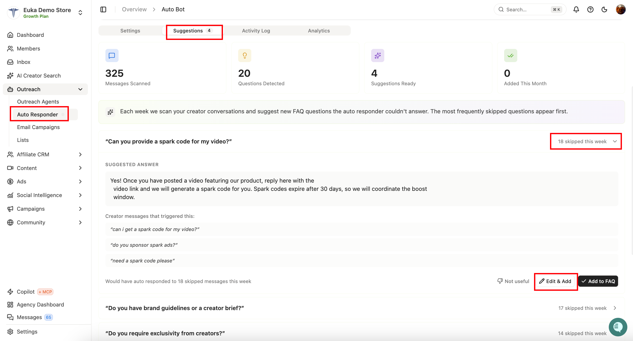Mark suggestion as Not useful
The image size is (633, 341).
513,281
